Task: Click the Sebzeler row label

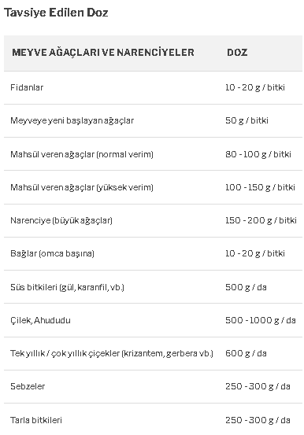Action: click(x=28, y=386)
